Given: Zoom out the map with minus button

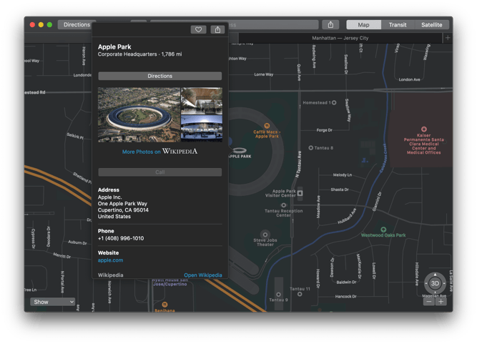Looking at the screenshot, I should (x=429, y=302).
